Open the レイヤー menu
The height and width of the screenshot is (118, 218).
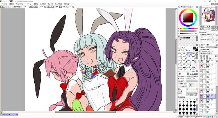[28, 4]
